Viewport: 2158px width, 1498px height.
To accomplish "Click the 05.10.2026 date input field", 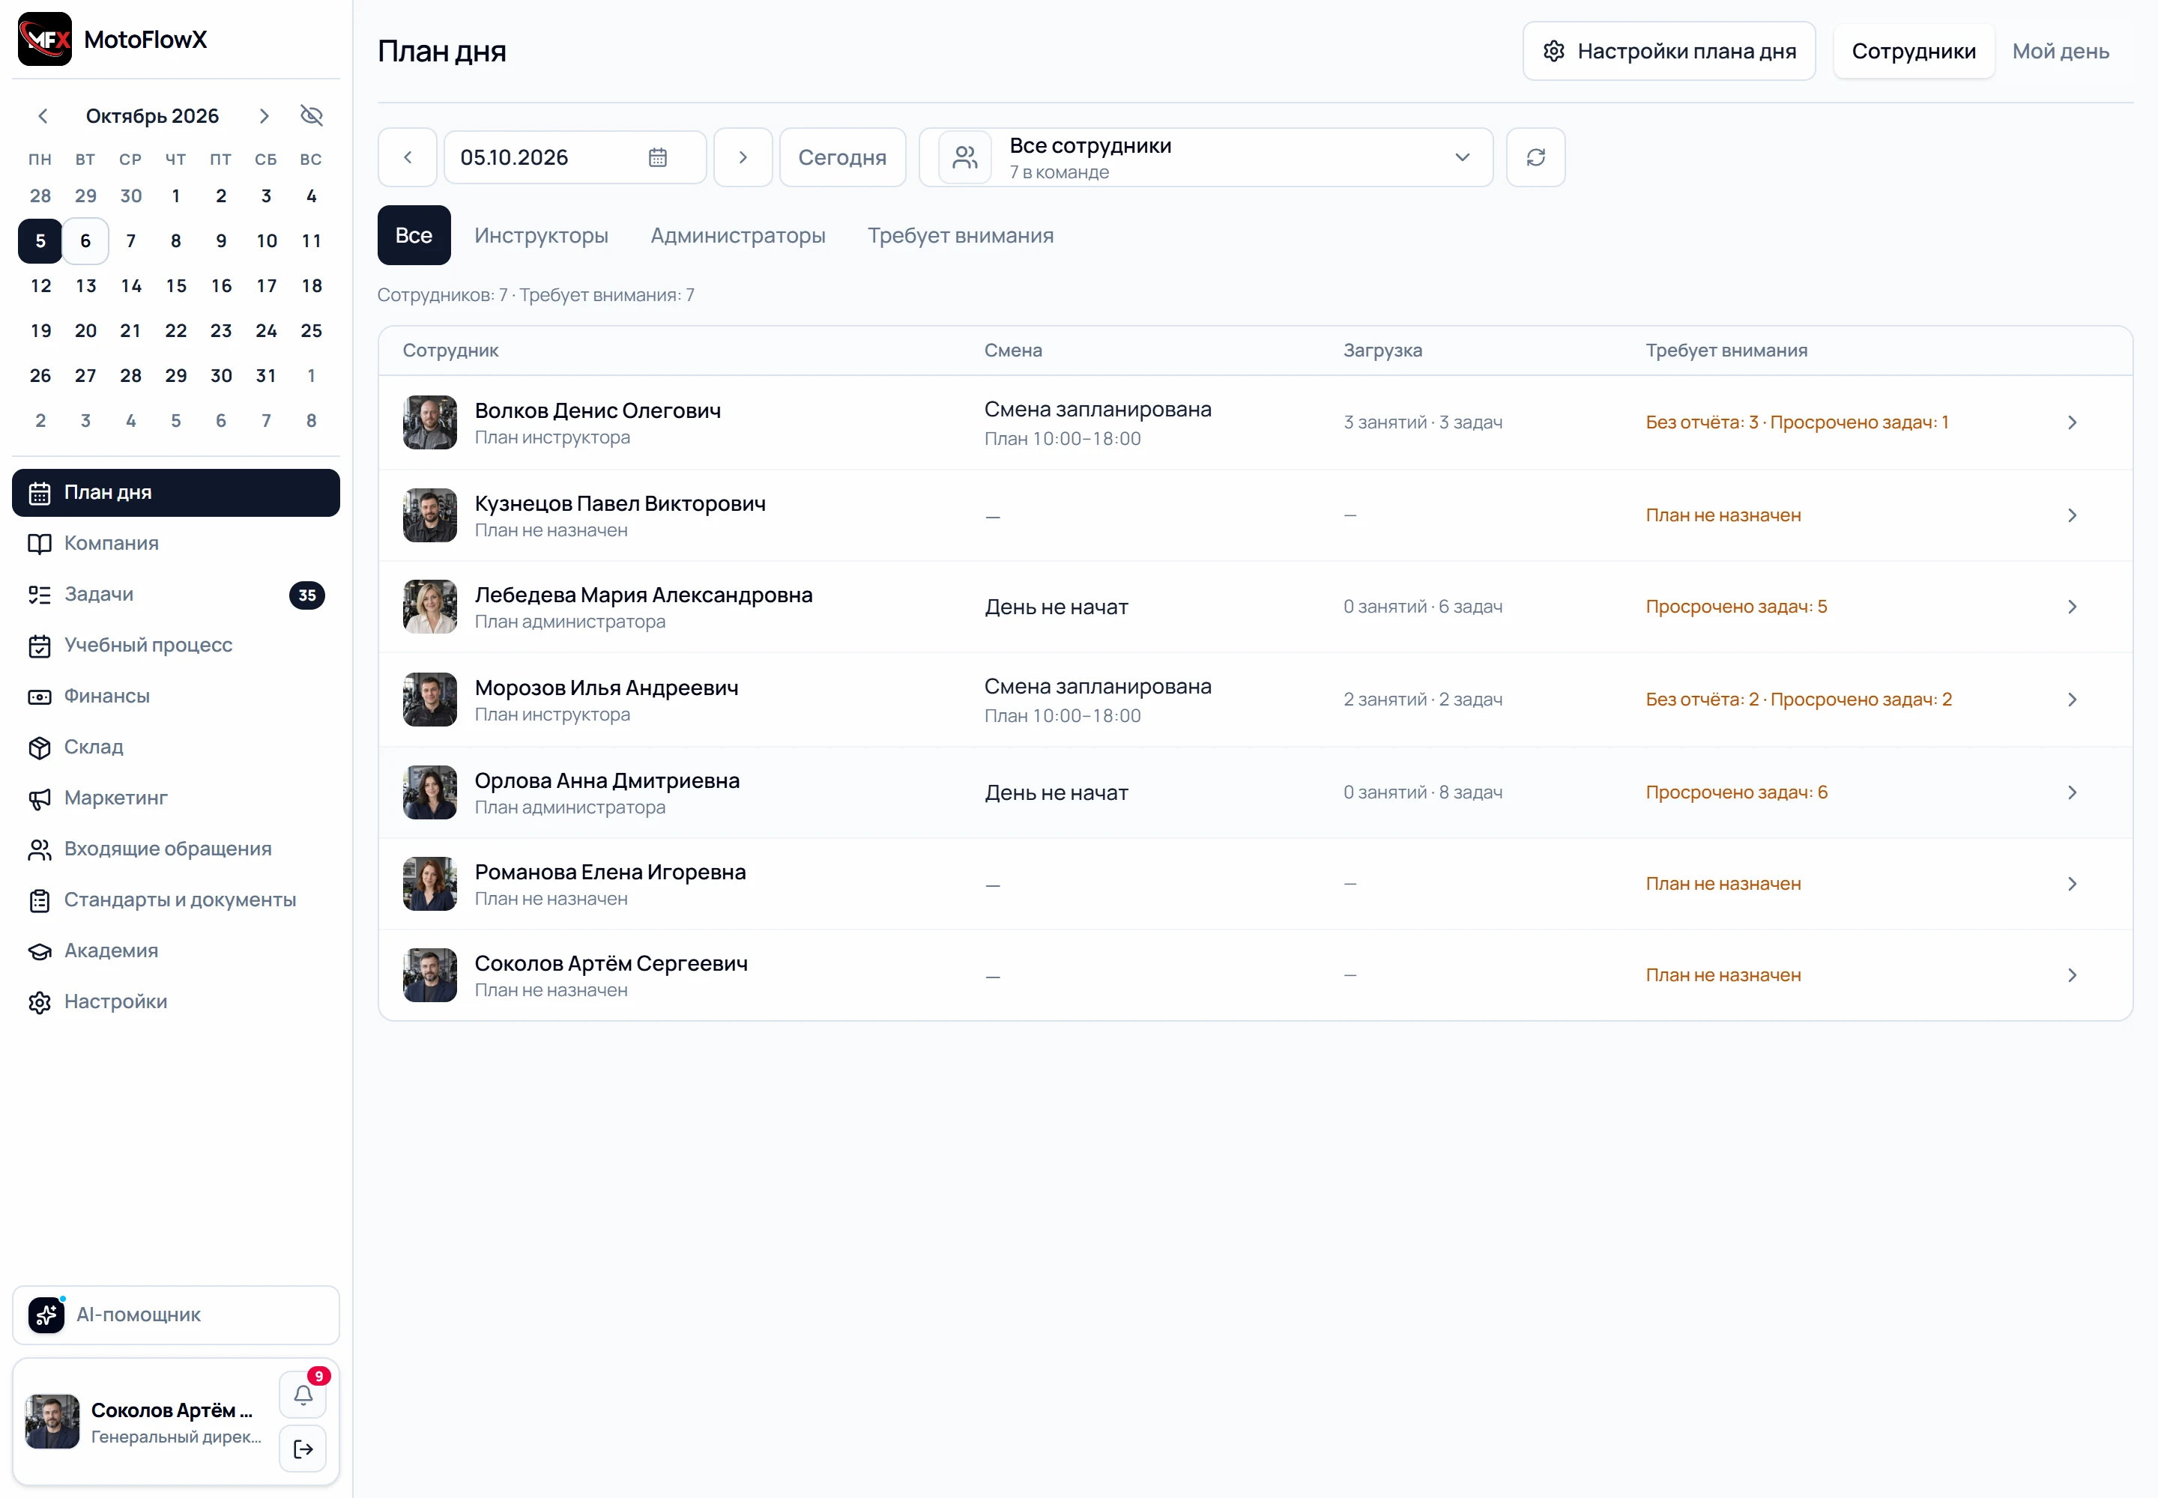I will (575, 158).
